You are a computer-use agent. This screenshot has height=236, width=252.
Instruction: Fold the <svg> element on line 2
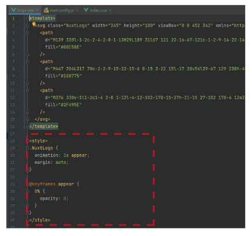[27, 25]
